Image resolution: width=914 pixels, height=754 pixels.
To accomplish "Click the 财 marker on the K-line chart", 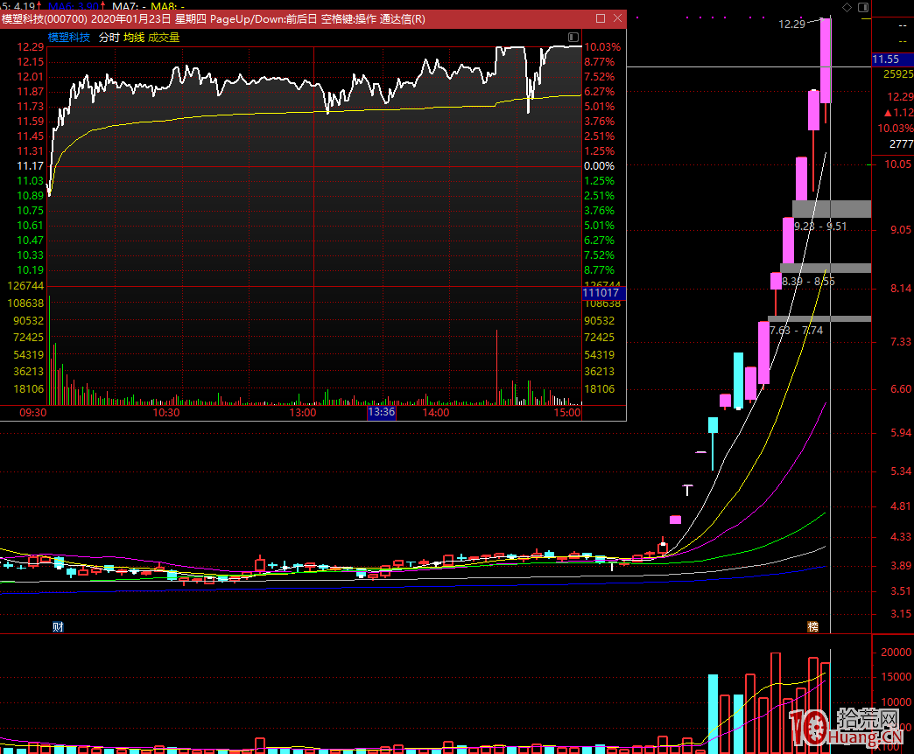I will [58, 627].
